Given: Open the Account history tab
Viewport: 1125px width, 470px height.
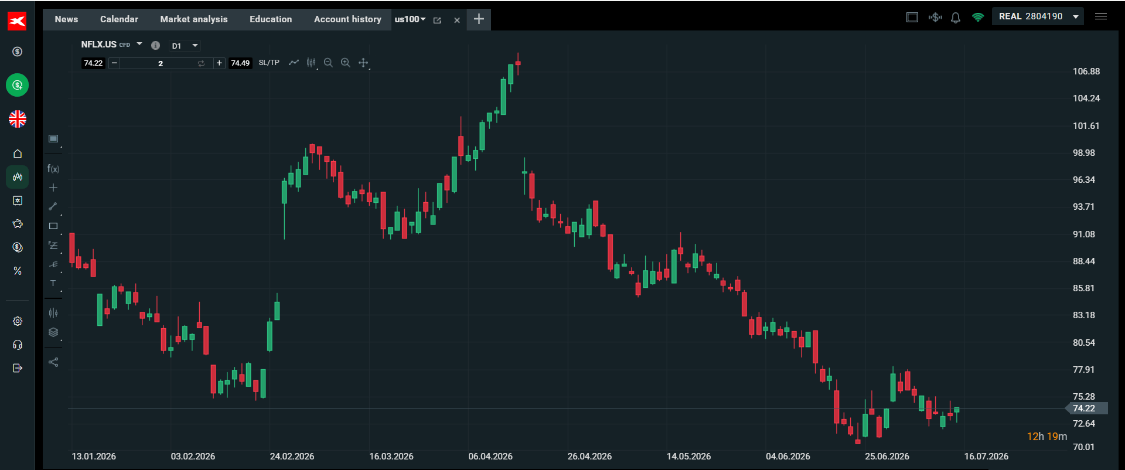Looking at the screenshot, I should 347,19.
